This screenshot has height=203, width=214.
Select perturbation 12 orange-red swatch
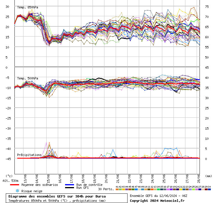(x=152, y=189)
